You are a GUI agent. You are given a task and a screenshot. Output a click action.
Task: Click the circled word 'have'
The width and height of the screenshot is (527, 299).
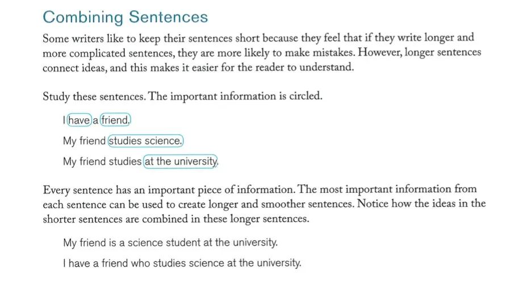(x=80, y=120)
